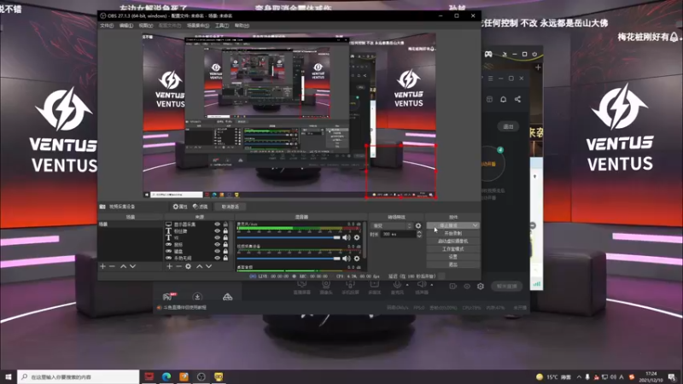The width and height of the screenshot is (683, 384).
Task: Mute the 麦克风/Aux channel speaker icon
Action: click(x=347, y=238)
